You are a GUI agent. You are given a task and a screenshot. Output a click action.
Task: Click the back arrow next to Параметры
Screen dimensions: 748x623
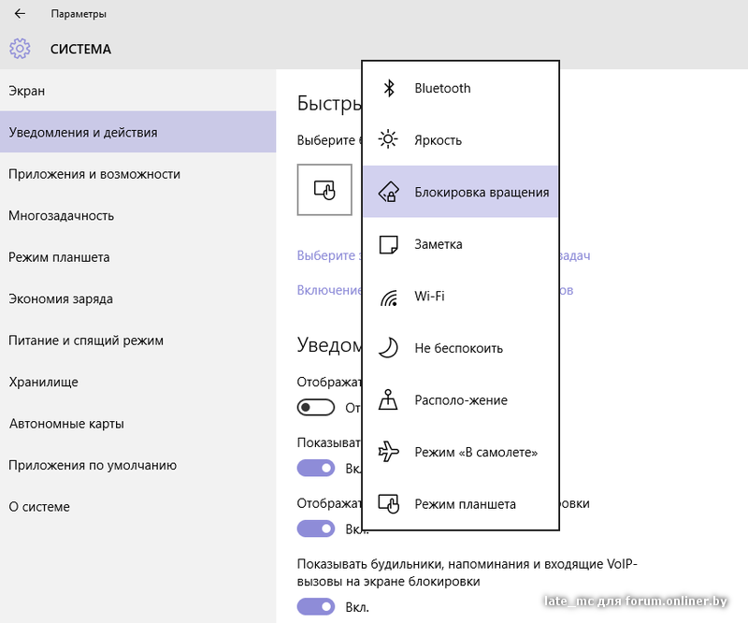tap(20, 14)
